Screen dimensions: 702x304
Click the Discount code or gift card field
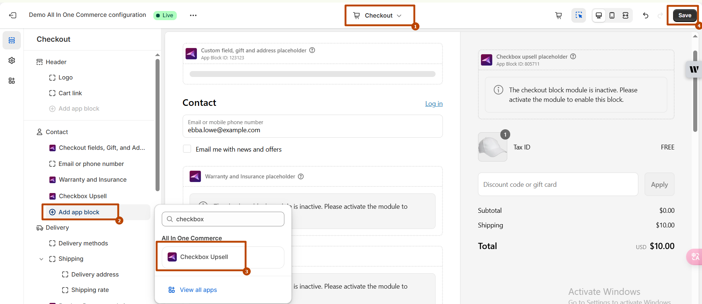coord(557,185)
